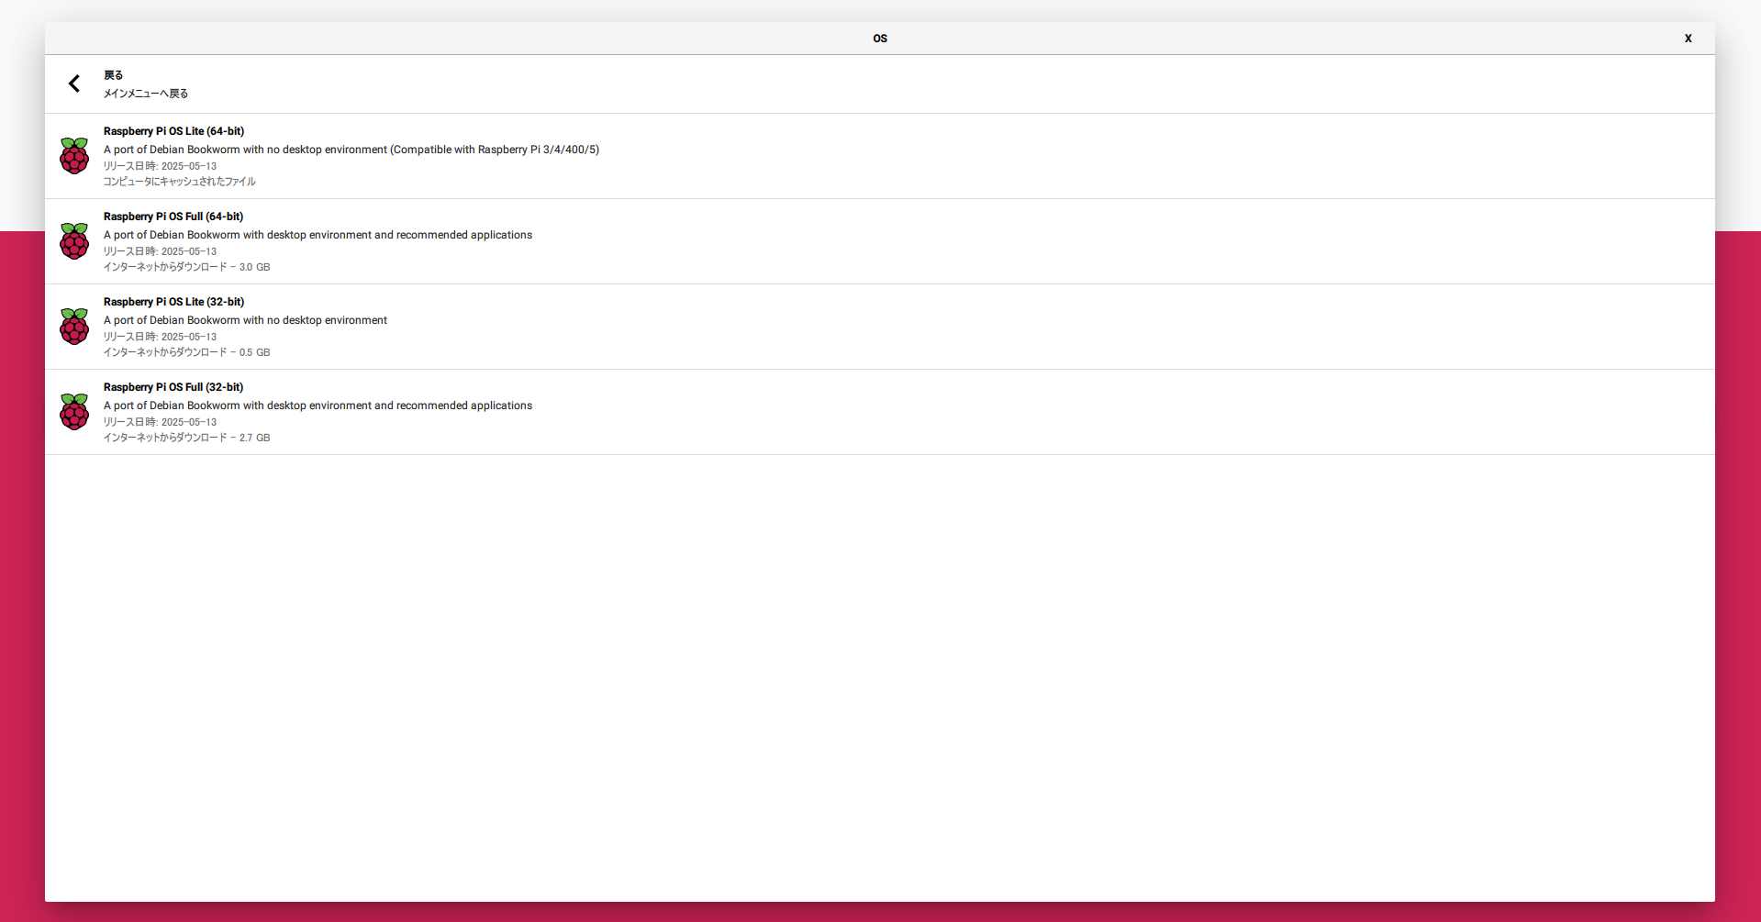Select Raspberry Pi OS Lite (32-bit) title
The width and height of the screenshot is (1761, 922).
coord(173,302)
